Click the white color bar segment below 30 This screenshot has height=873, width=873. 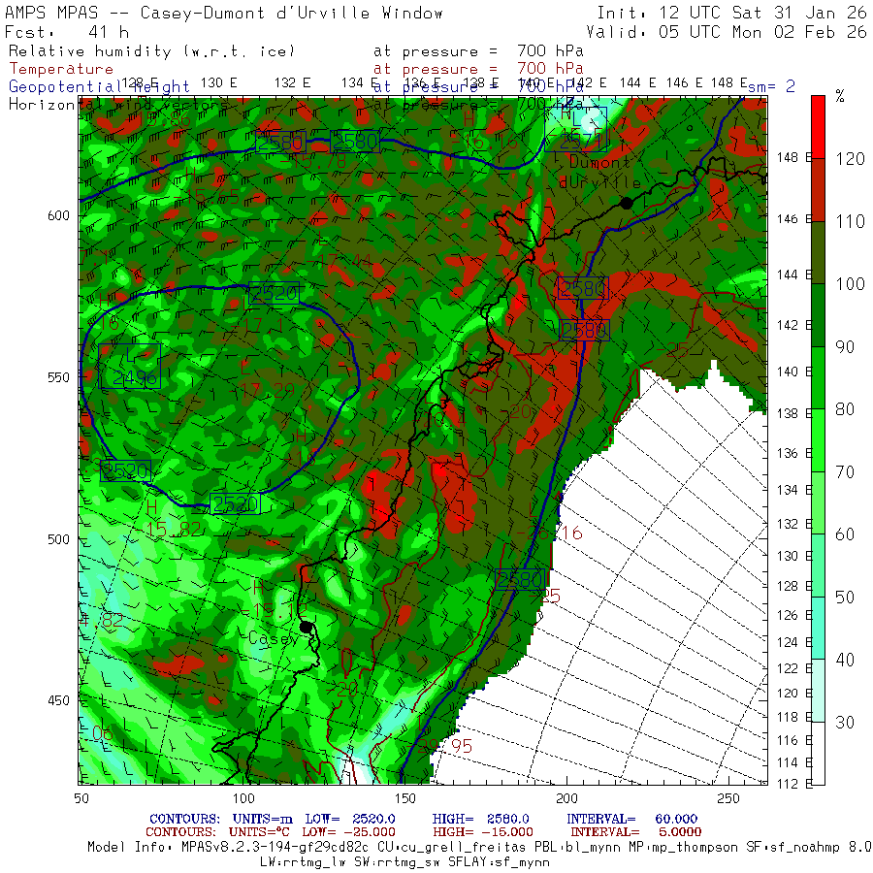818,754
